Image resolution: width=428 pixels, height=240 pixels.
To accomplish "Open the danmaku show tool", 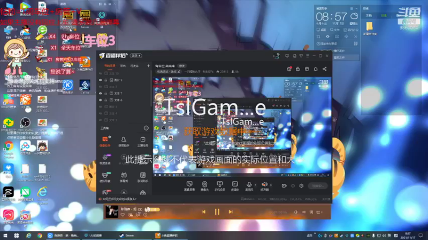I will (x=124, y=177).
